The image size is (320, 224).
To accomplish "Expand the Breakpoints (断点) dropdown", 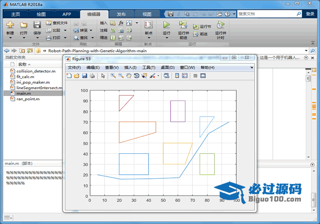I will pyautogui.click(x=149, y=38).
